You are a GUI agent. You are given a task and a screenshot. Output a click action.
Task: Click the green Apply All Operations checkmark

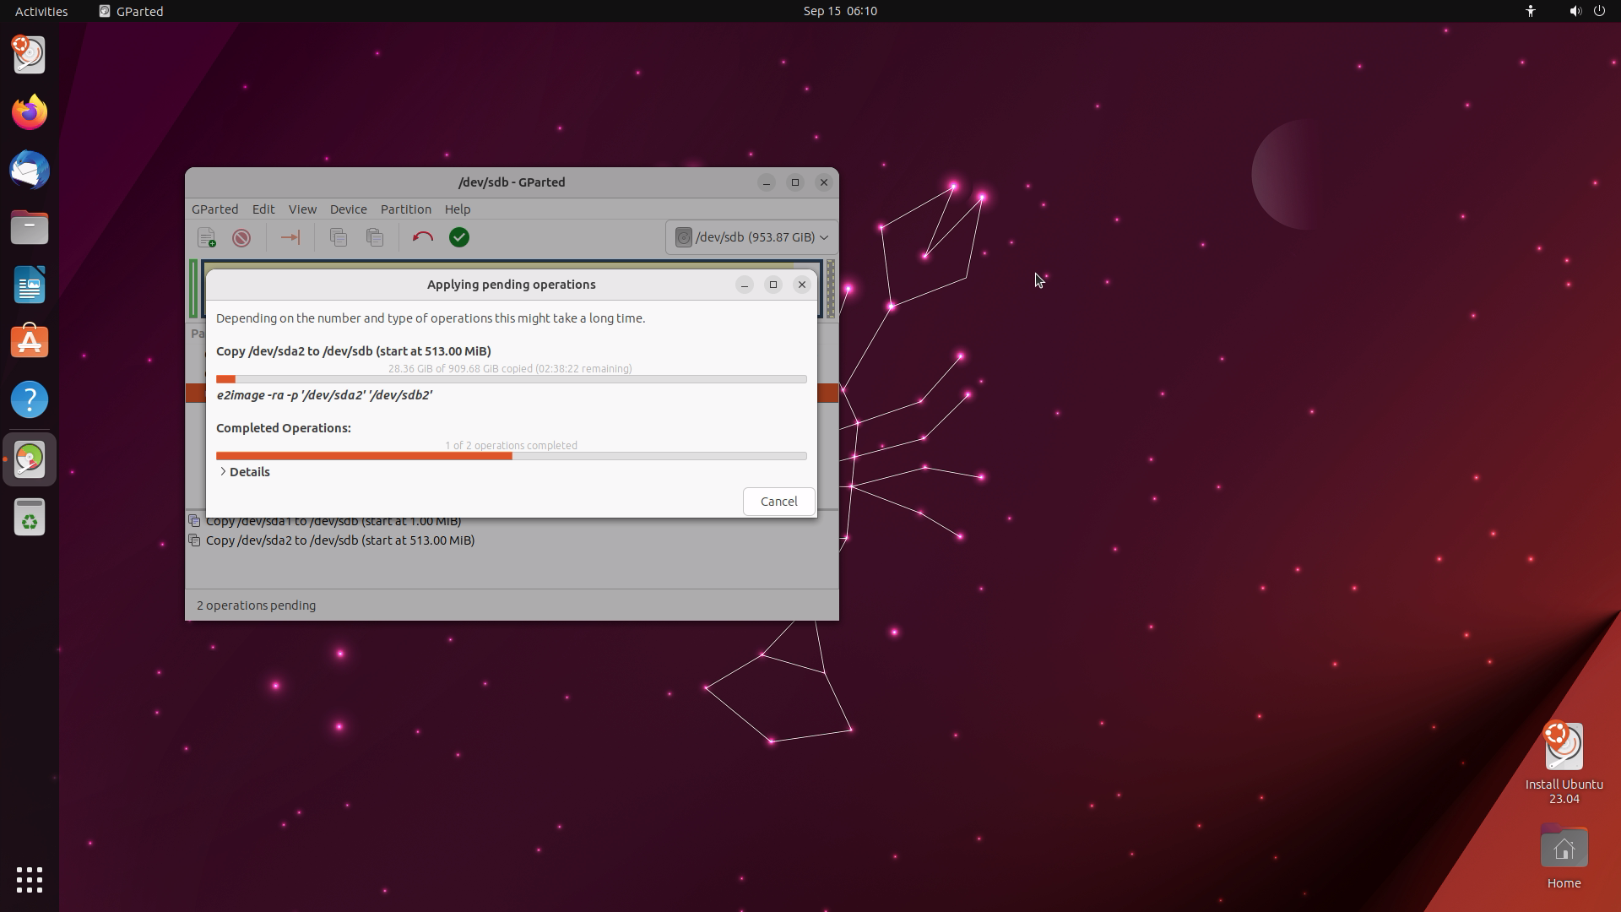tap(459, 237)
